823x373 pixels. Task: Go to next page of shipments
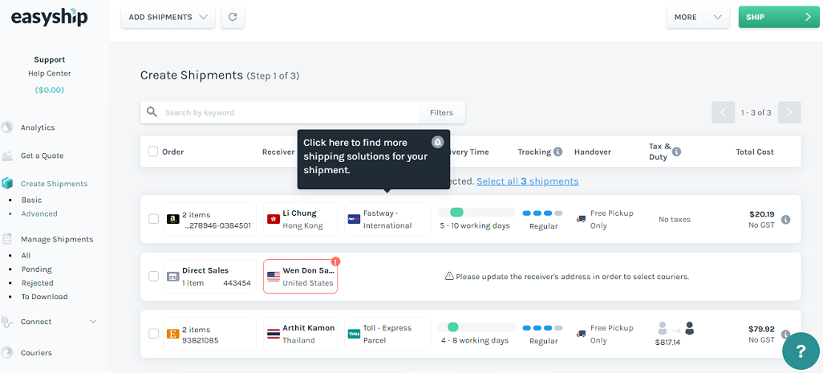(789, 112)
